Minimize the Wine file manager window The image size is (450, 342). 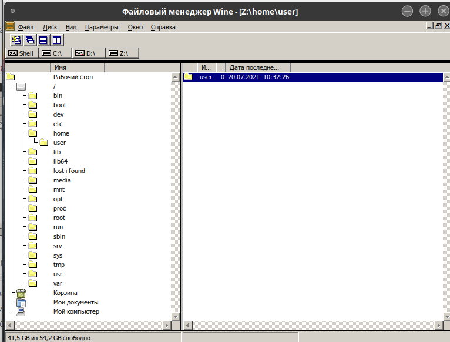(407, 11)
